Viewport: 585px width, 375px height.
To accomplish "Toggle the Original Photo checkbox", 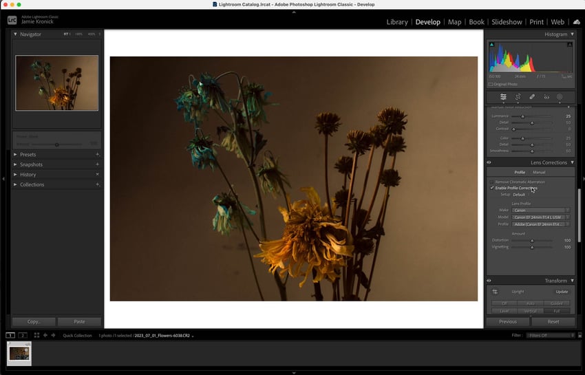I will pyautogui.click(x=491, y=84).
